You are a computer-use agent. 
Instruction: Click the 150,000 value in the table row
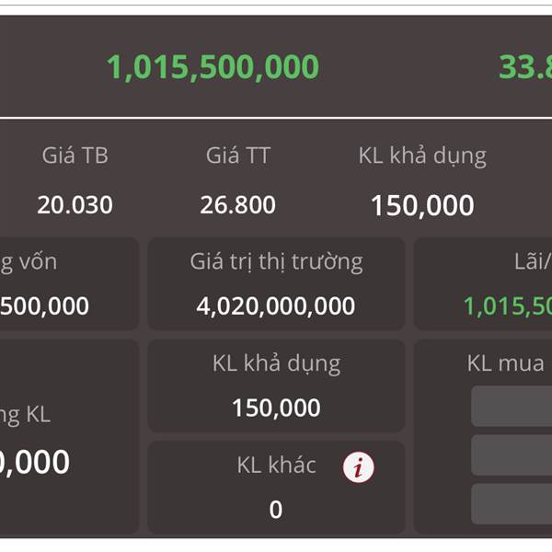(x=422, y=205)
